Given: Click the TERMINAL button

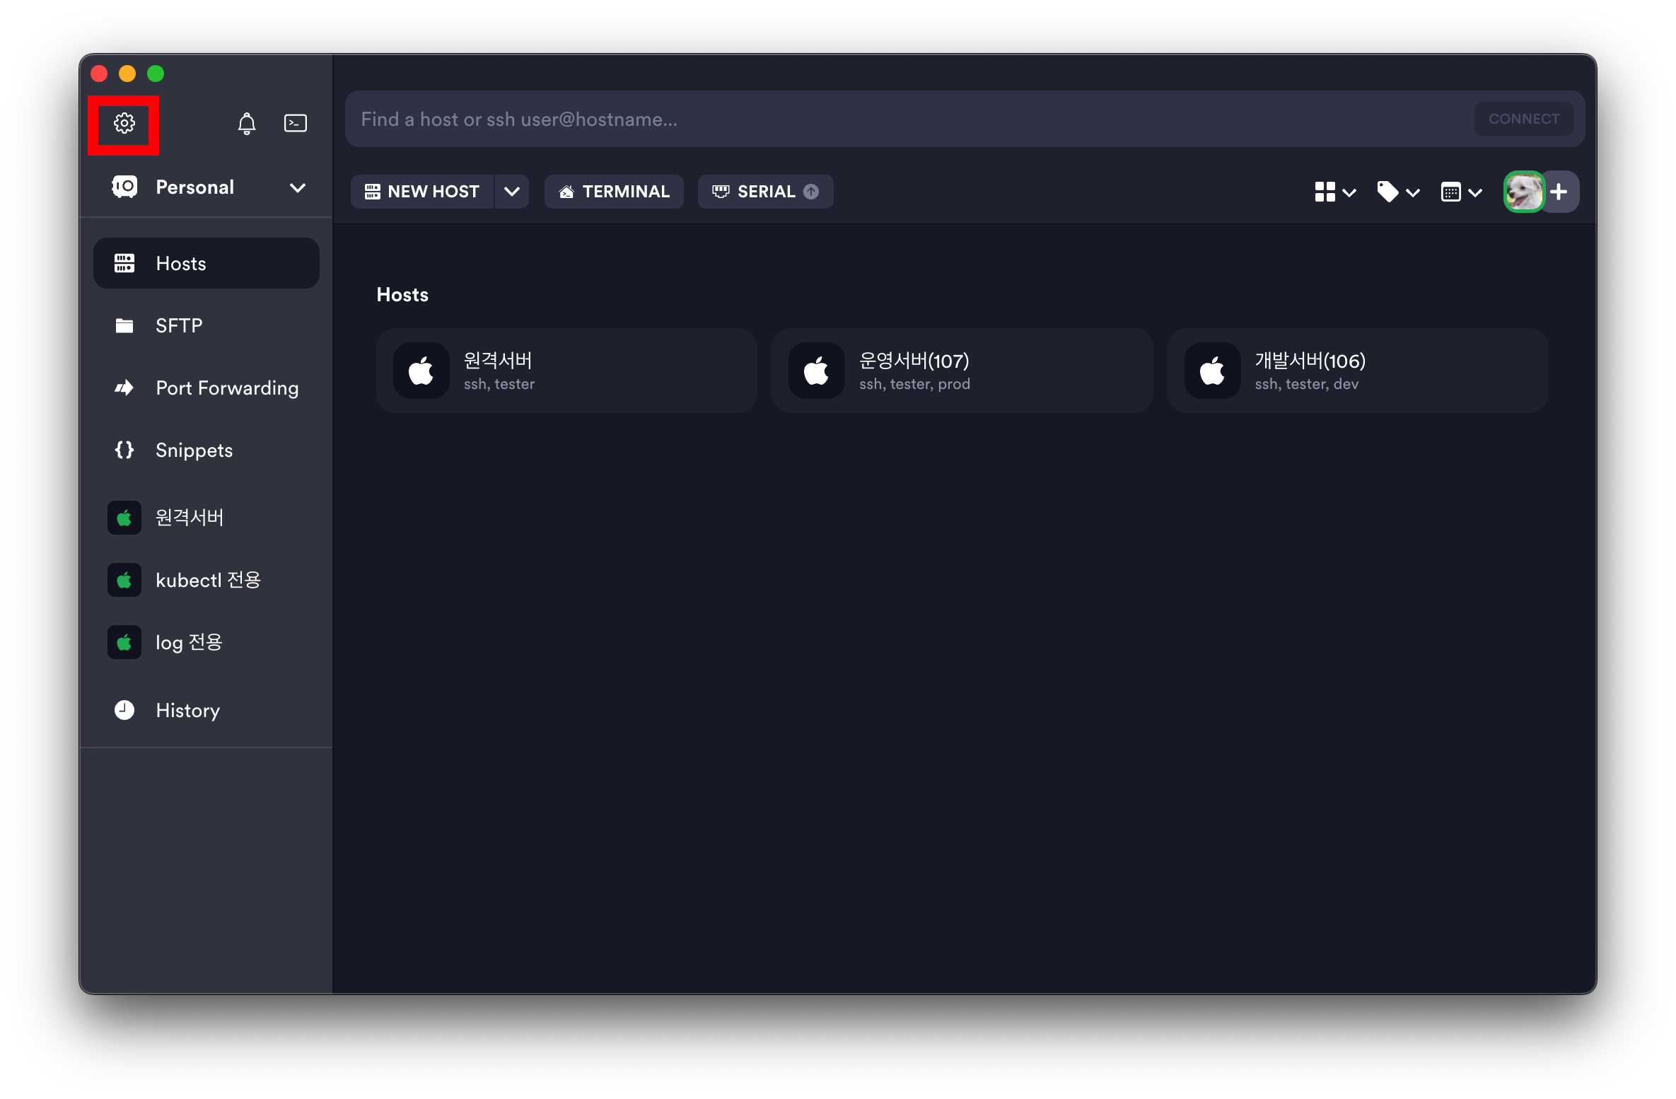Looking at the screenshot, I should pos(614,192).
